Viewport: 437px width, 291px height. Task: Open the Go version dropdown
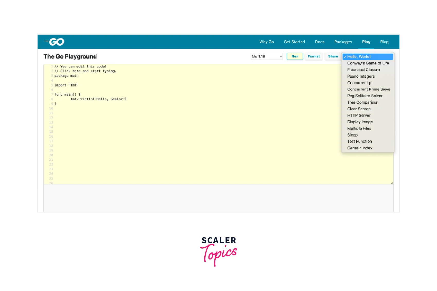(x=267, y=56)
